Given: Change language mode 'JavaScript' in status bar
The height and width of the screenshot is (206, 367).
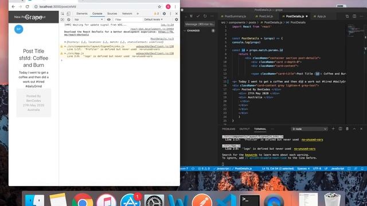Looking at the screenshot, I should pos(337,169).
